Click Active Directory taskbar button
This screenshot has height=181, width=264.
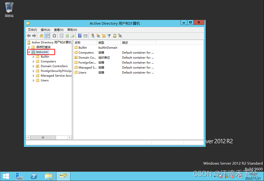(63, 176)
